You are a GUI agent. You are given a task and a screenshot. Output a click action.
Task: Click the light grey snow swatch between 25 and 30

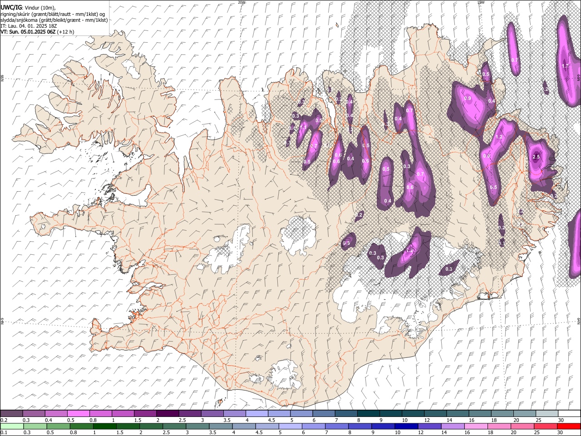[547, 414]
